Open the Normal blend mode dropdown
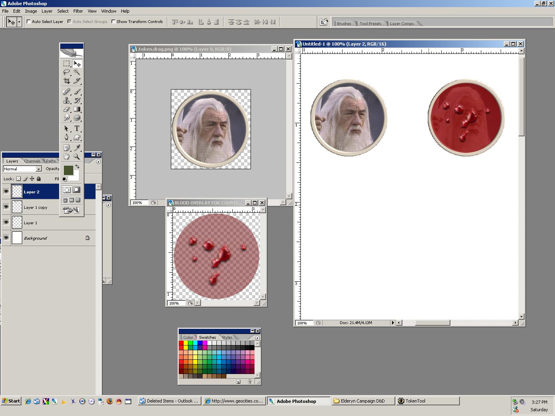Screen dimensions: 555x416 (38, 169)
